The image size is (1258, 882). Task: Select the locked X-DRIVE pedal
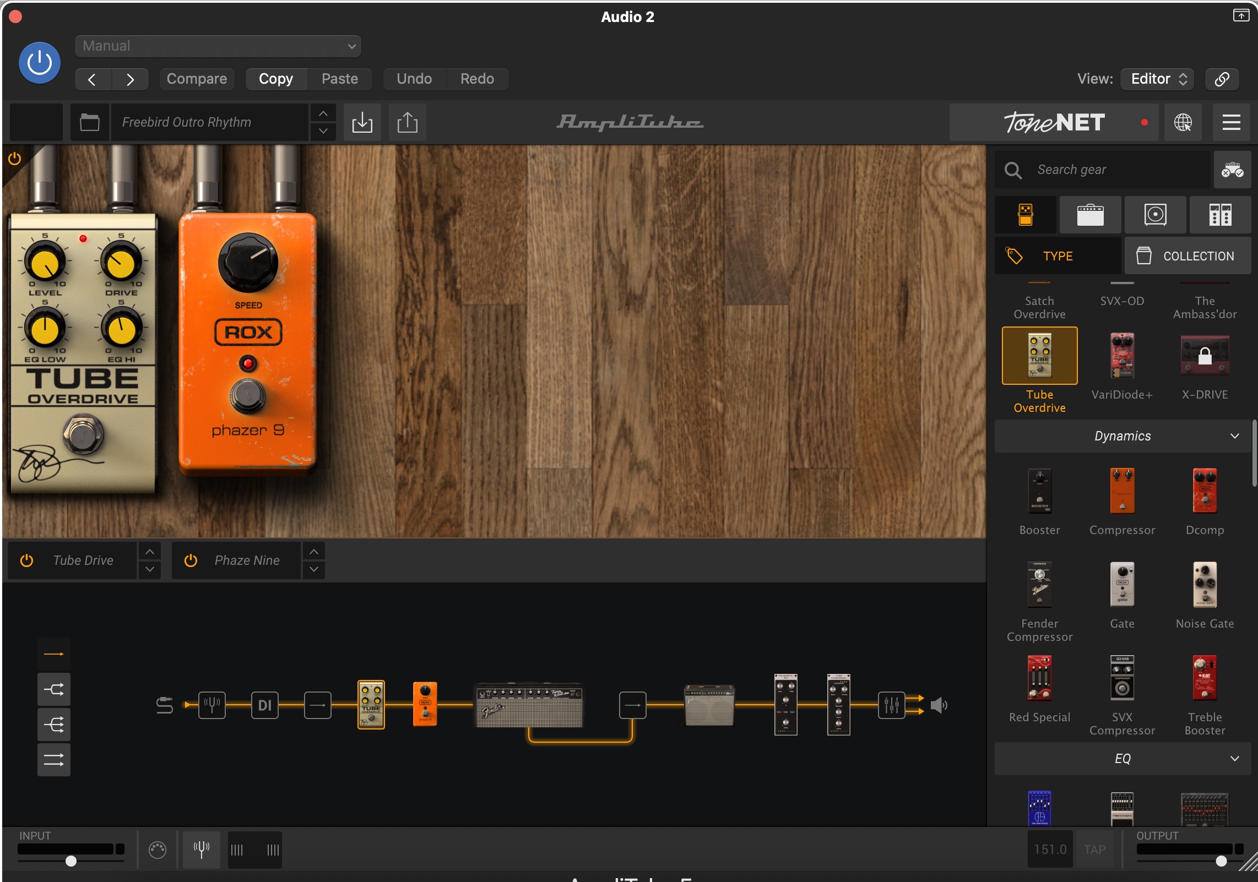point(1205,356)
